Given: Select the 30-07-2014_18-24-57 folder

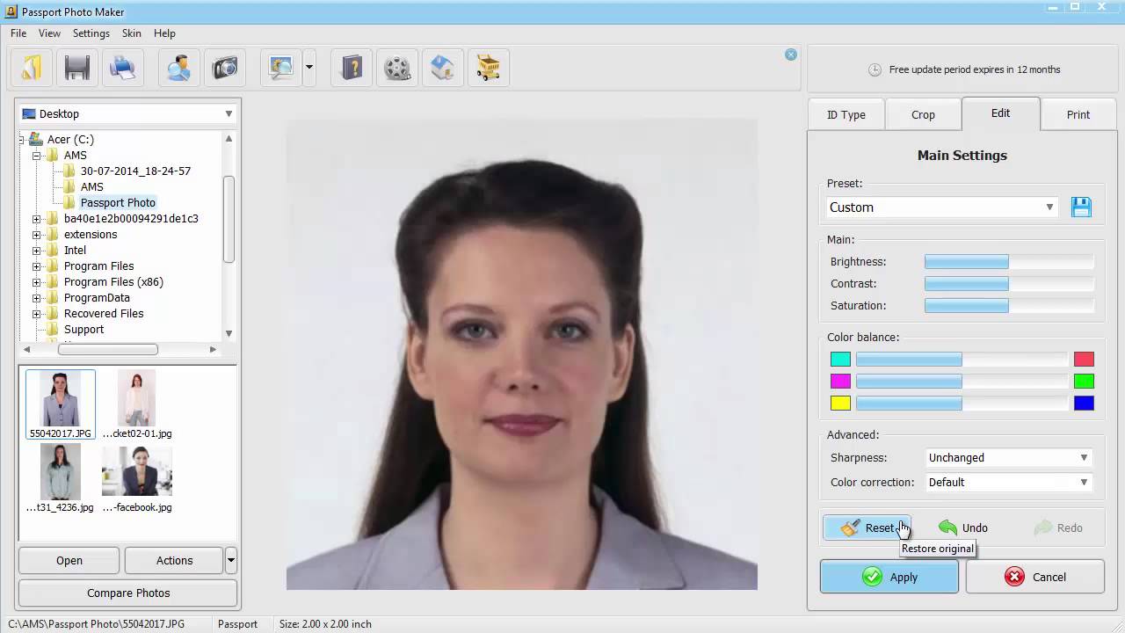Looking at the screenshot, I should (x=135, y=171).
